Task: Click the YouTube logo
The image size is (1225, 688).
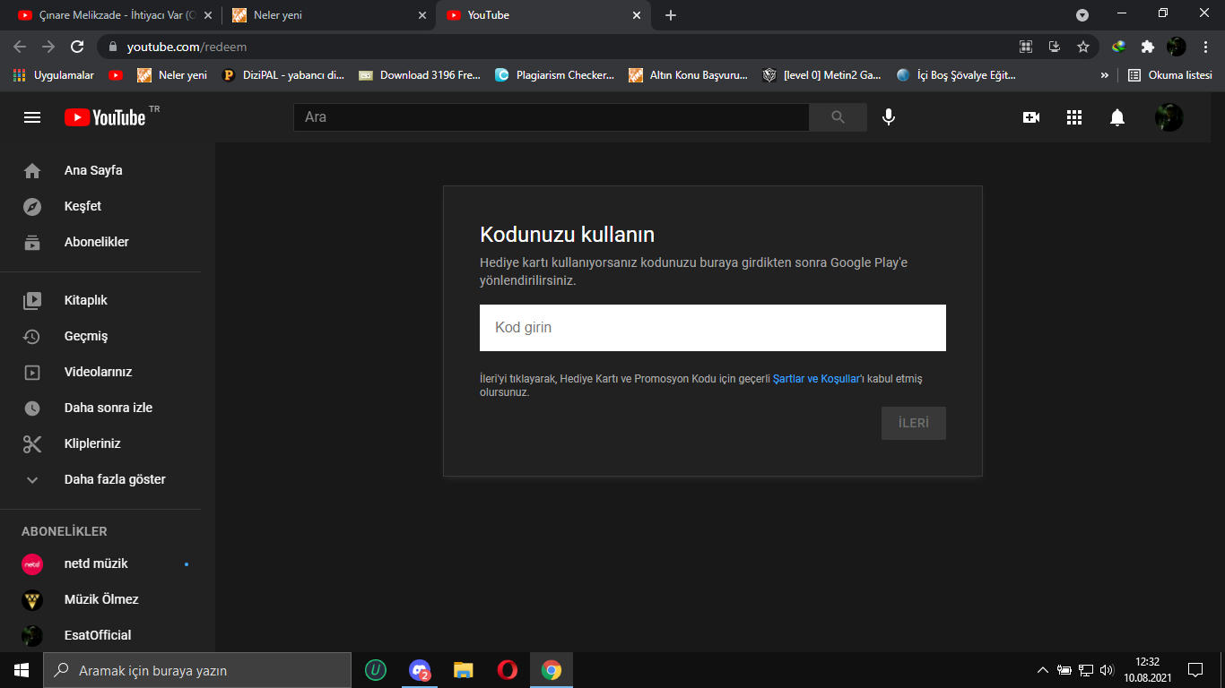Action: (105, 117)
